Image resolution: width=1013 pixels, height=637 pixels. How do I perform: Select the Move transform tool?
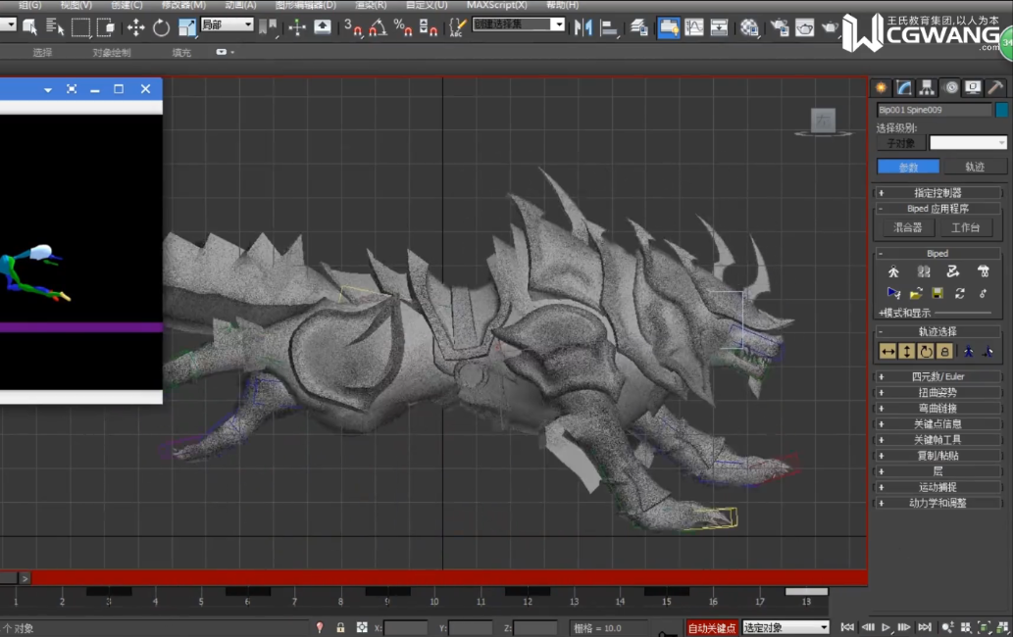coord(136,27)
